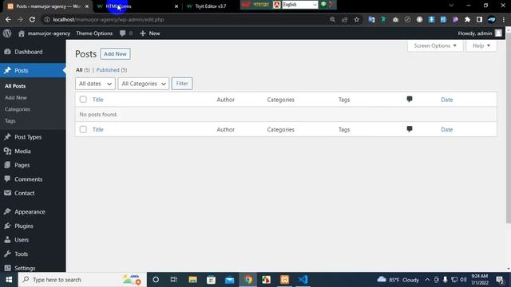511x287 pixels.
Task: Visit site via mamurjor-agency home icon
Action: tap(22, 33)
